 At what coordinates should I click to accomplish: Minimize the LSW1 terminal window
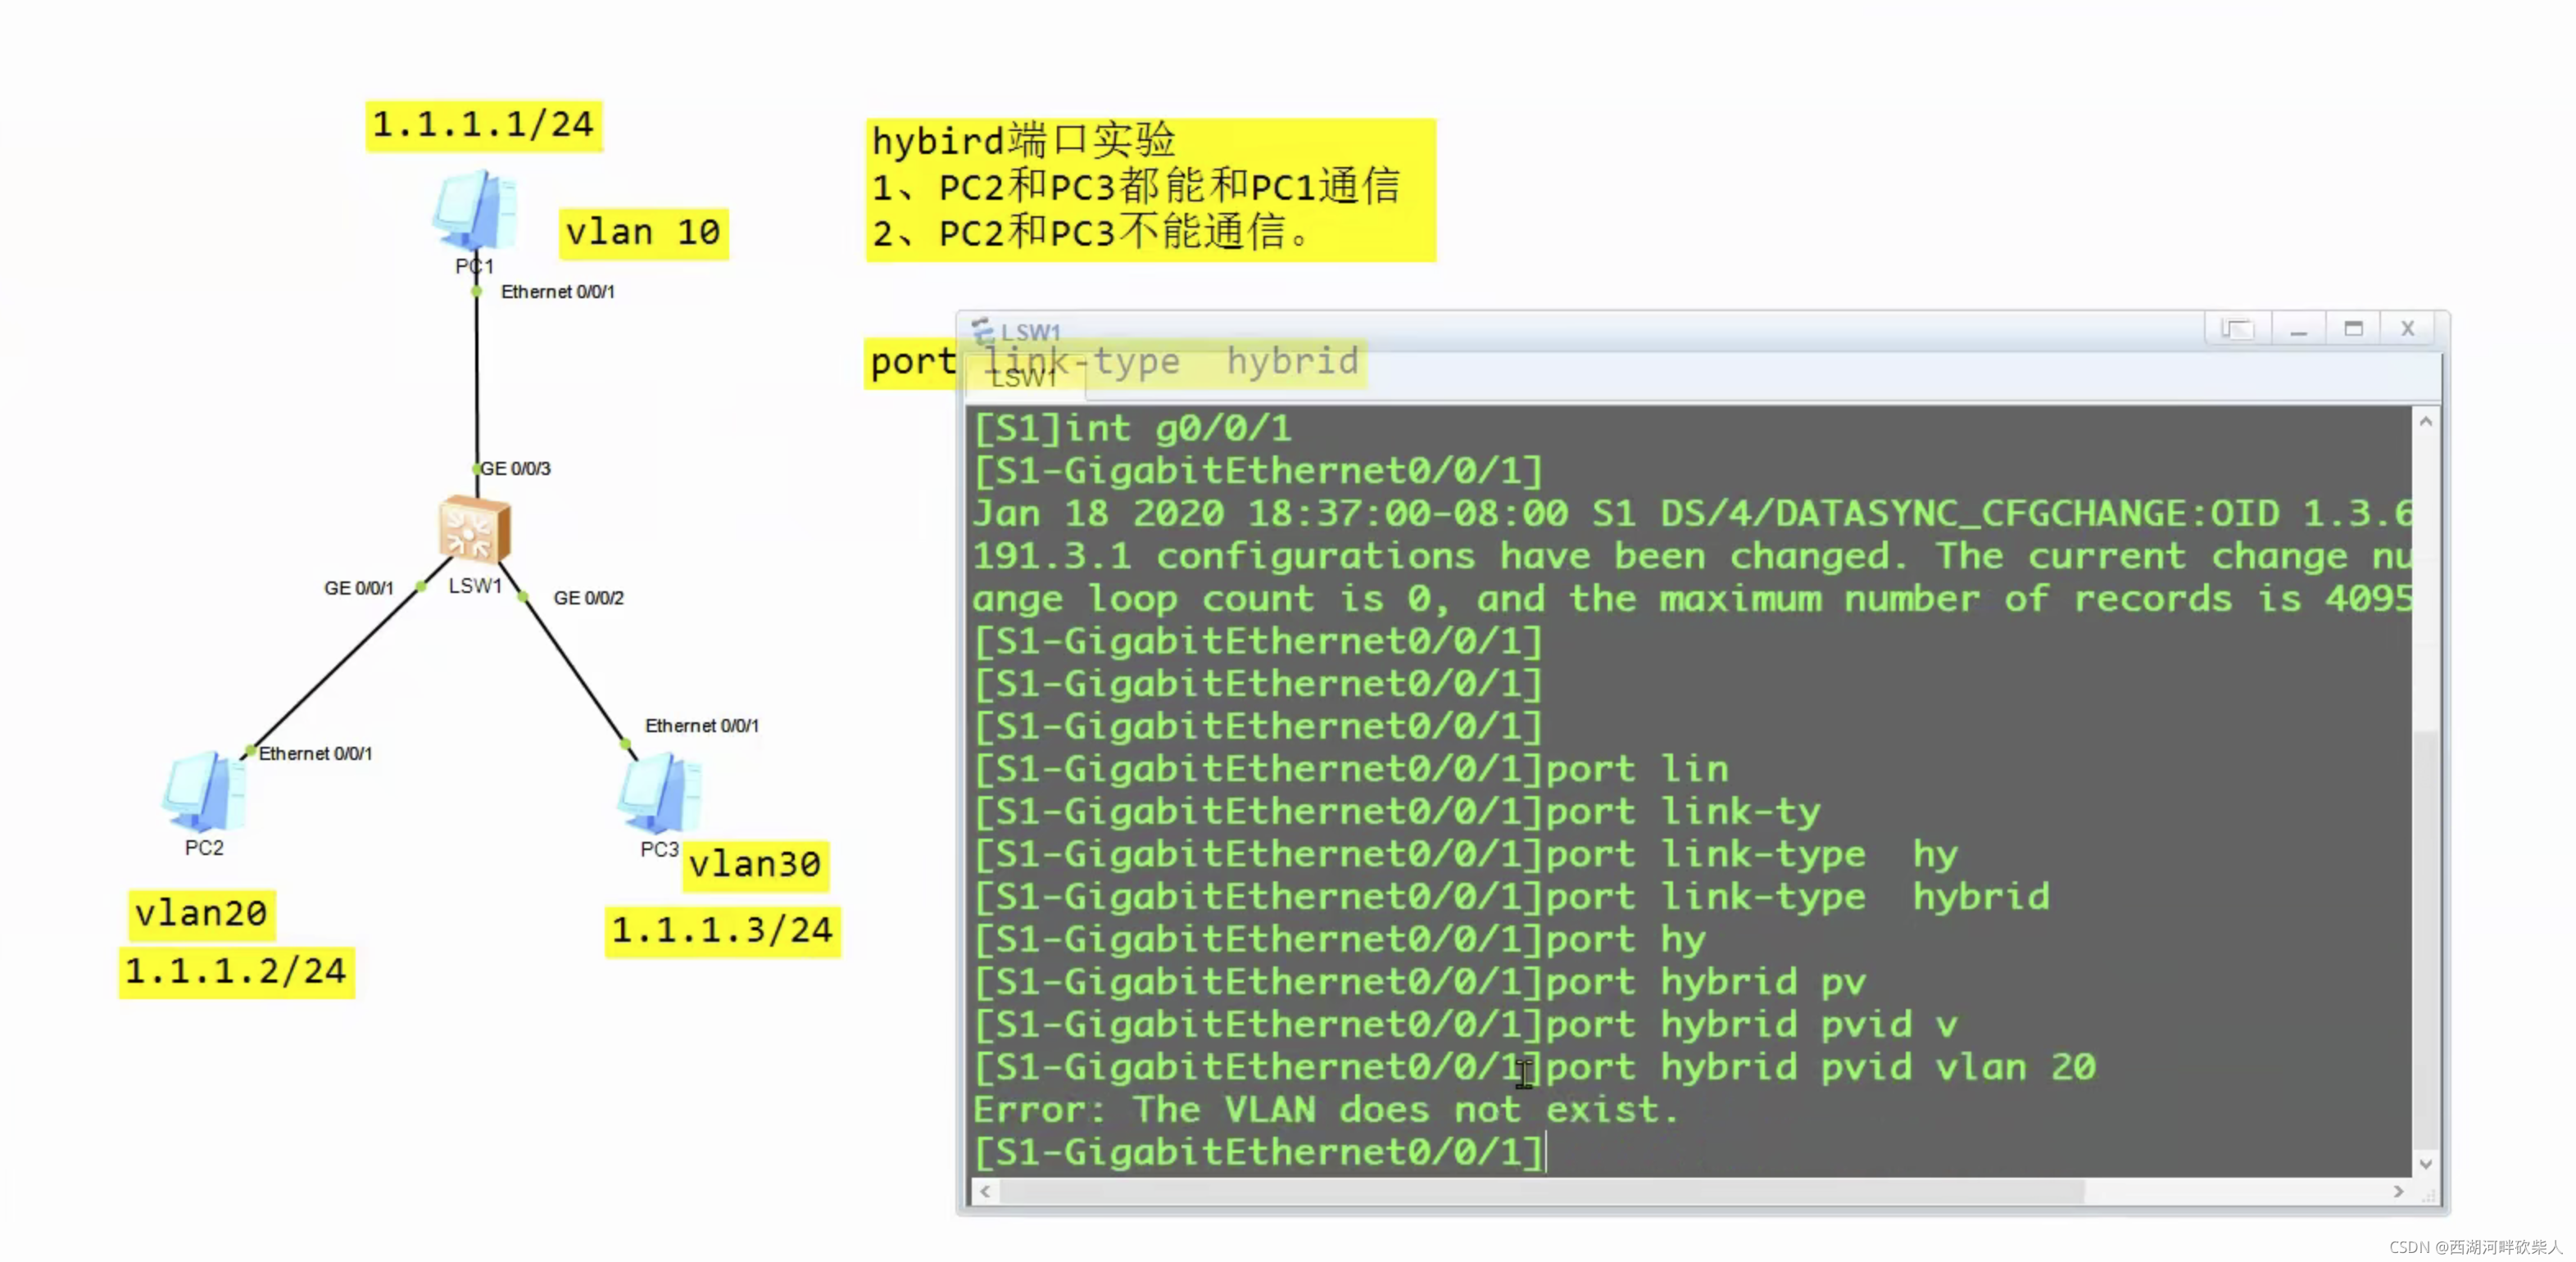(2298, 328)
